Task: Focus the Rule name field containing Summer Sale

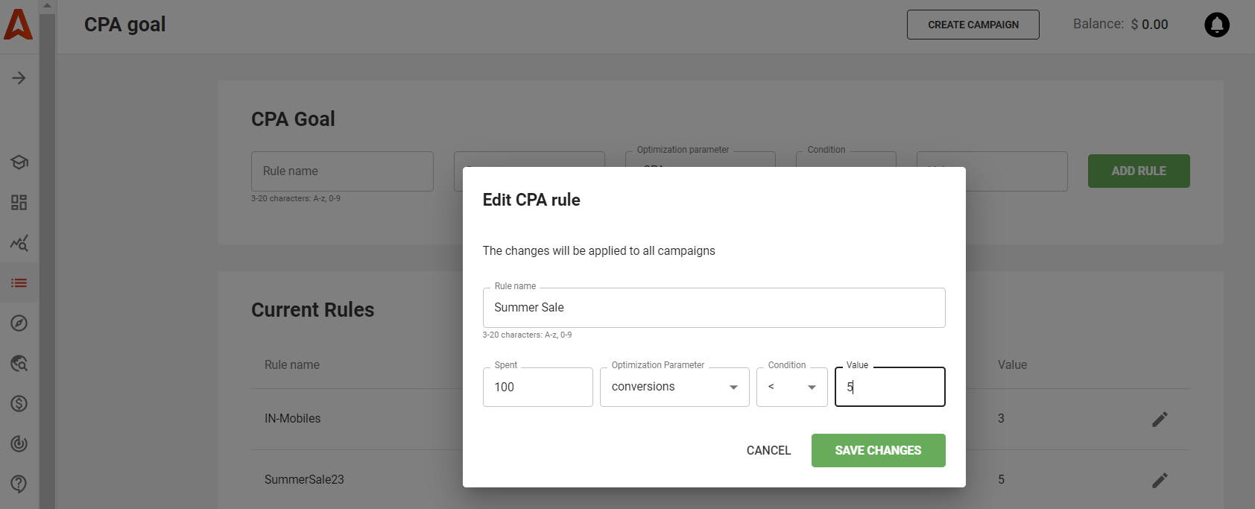Action: (713, 308)
